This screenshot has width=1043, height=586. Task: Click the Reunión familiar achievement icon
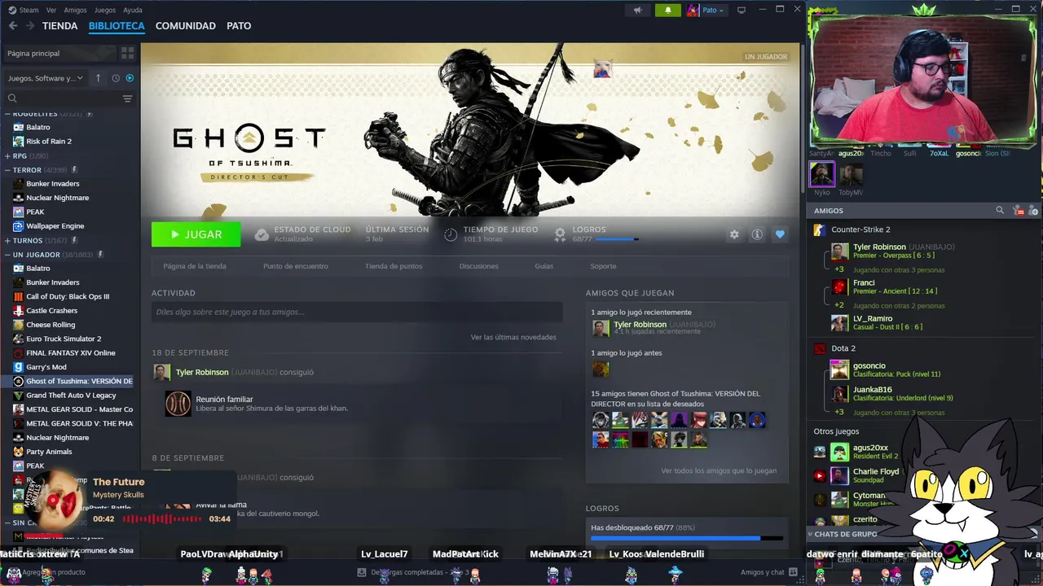click(x=178, y=404)
